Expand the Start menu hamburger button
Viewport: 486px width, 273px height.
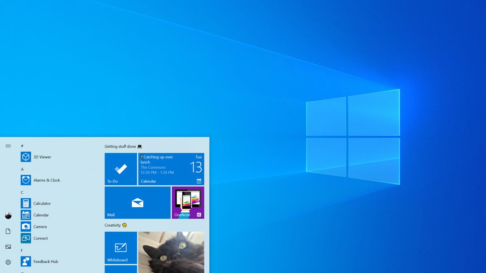point(8,146)
